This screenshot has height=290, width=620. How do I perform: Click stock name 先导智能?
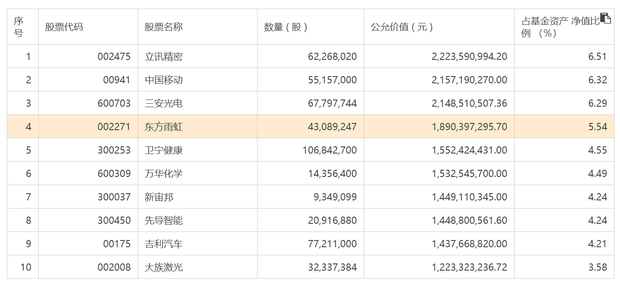click(163, 221)
